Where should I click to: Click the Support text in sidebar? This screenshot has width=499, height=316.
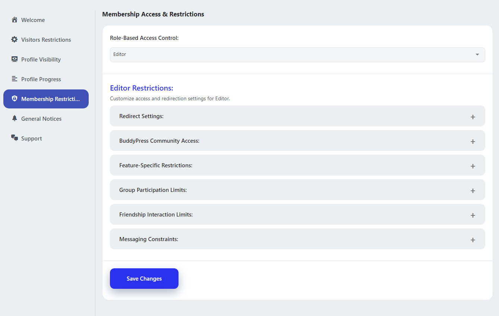coord(32,139)
